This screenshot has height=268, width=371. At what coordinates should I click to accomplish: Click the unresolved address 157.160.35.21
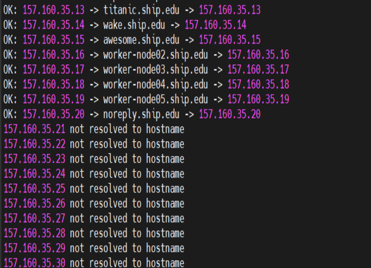pos(34,129)
